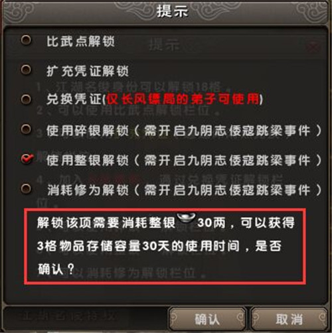Viewport: 332px width, 333px height.
Task: Click the 比武点解锁 label text
Action: point(80,41)
